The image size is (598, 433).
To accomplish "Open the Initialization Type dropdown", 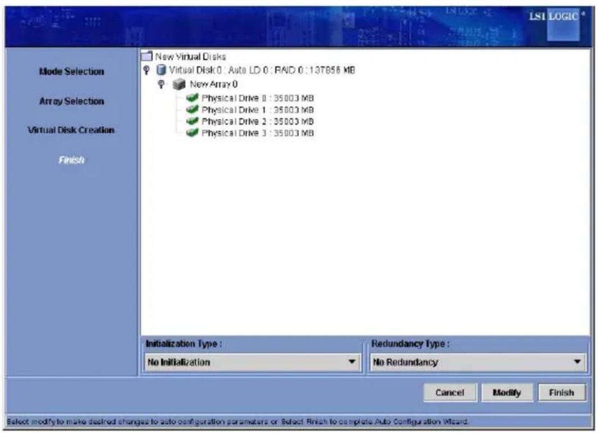I will point(253,362).
